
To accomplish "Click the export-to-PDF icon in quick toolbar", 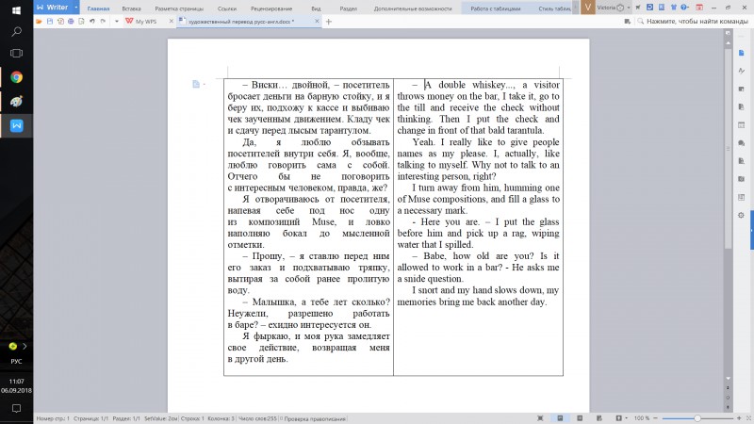I will pos(60,21).
